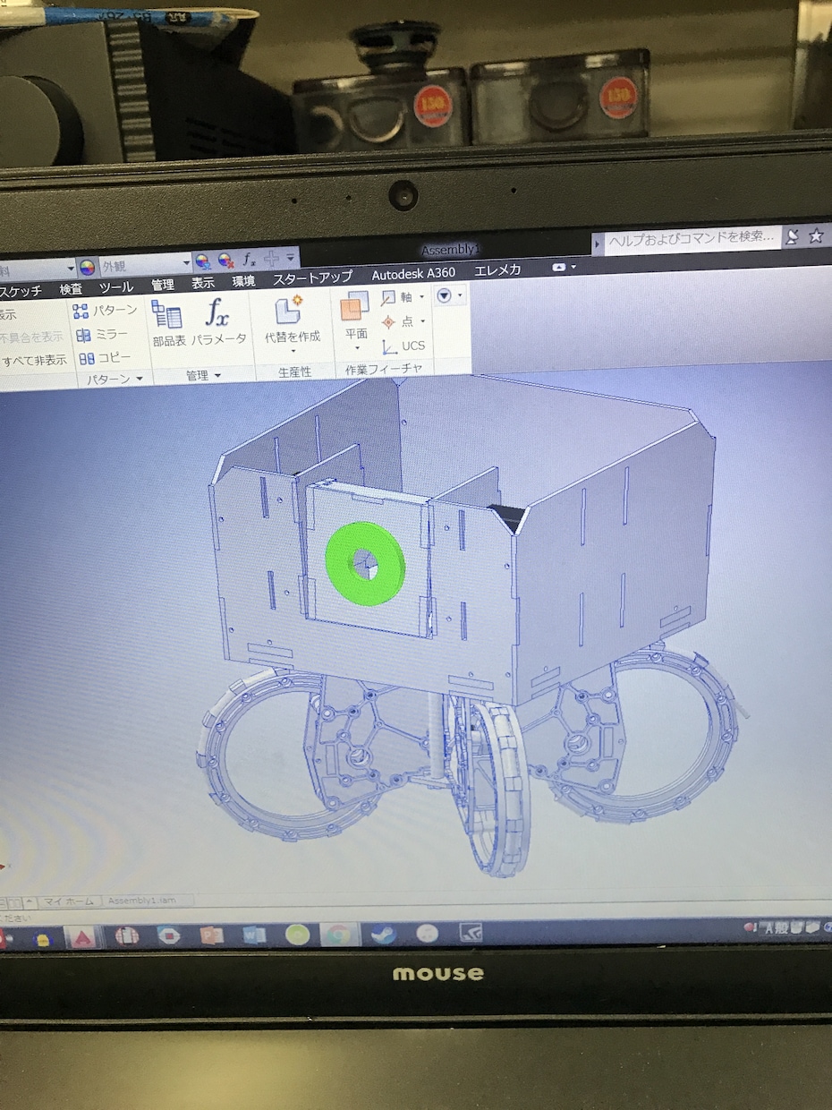The width and height of the screenshot is (832, 1110).
Task: Open the 部品表 bill of materials
Action: (x=168, y=325)
